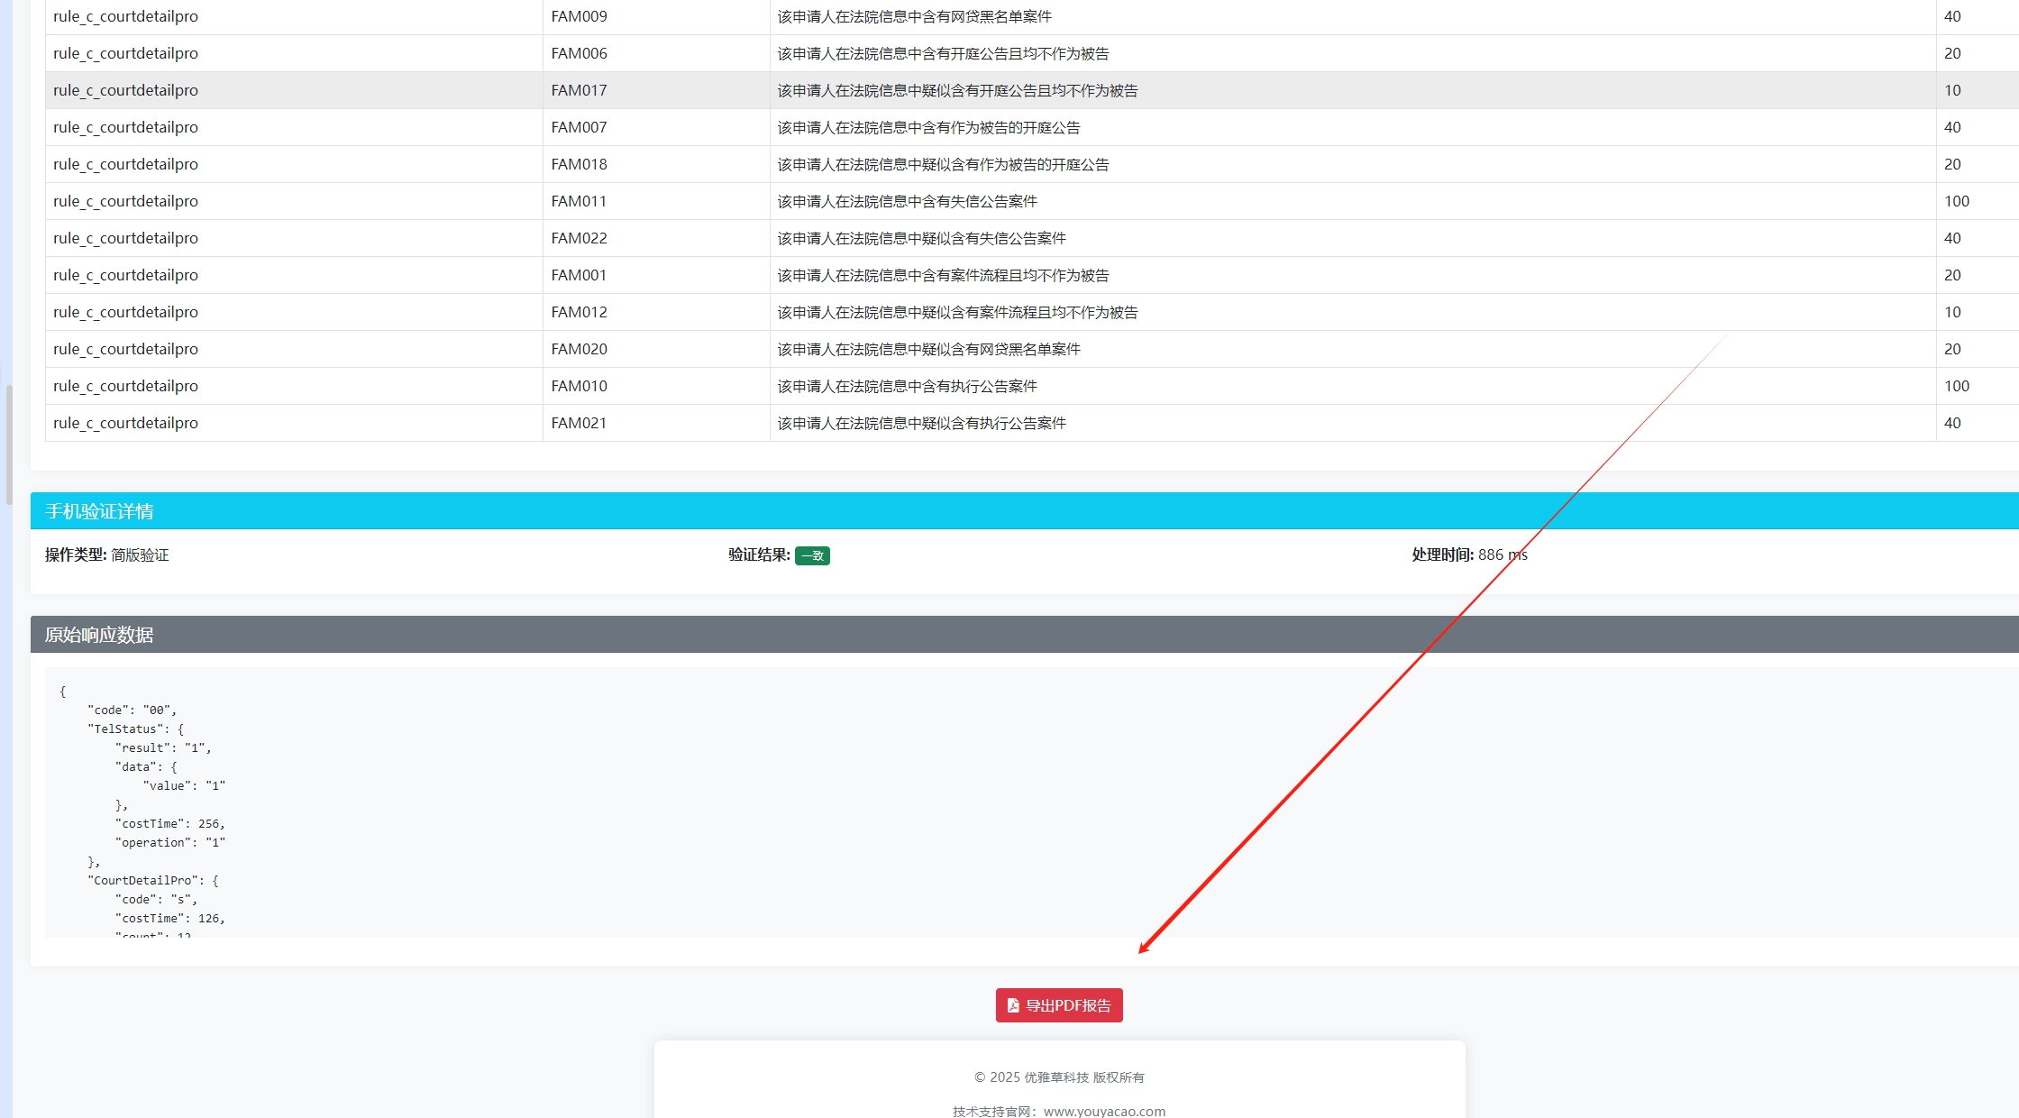The width and height of the screenshot is (2019, 1118).
Task: Open the www.youyacao.com support link
Action: pos(1104,1111)
